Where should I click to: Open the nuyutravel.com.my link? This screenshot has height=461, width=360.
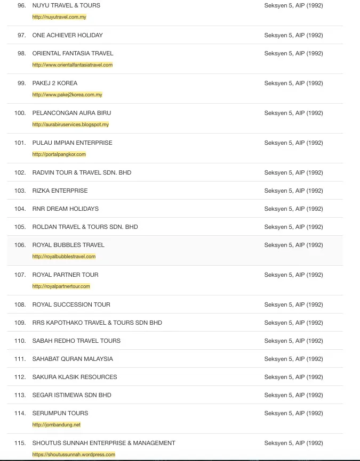click(x=59, y=17)
